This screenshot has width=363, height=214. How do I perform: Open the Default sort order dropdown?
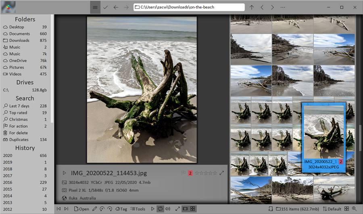click(x=332, y=209)
